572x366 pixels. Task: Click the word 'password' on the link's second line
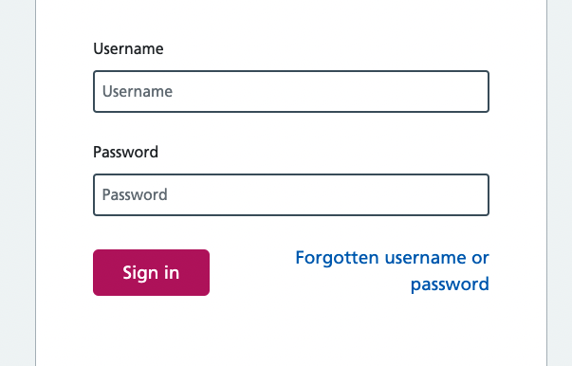coord(450,284)
